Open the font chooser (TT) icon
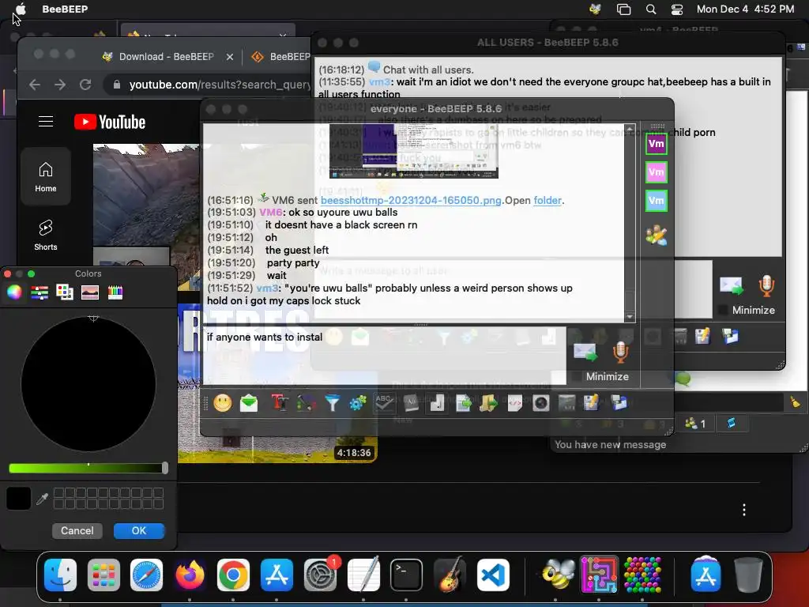This screenshot has height=607, width=809. point(279,402)
